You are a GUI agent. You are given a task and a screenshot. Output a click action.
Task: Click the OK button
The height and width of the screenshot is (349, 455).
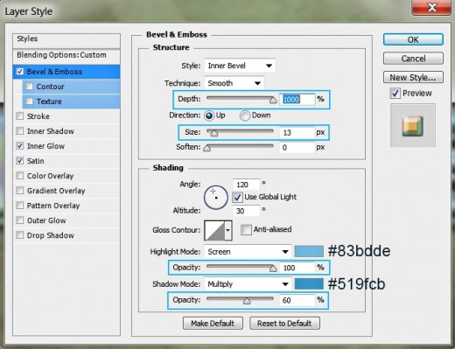click(x=413, y=39)
